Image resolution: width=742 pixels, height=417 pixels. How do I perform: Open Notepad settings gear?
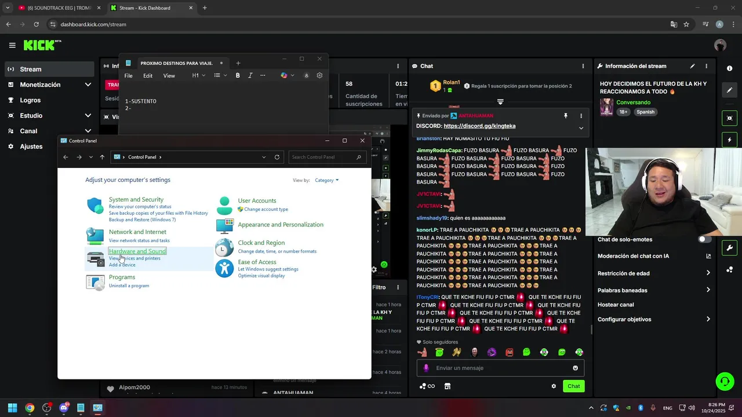(319, 75)
